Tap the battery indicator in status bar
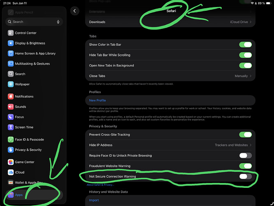This screenshot has width=274, height=206. point(268,3)
